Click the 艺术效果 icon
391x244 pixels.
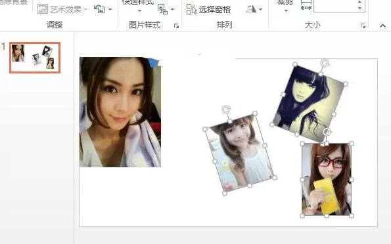(x=43, y=9)
